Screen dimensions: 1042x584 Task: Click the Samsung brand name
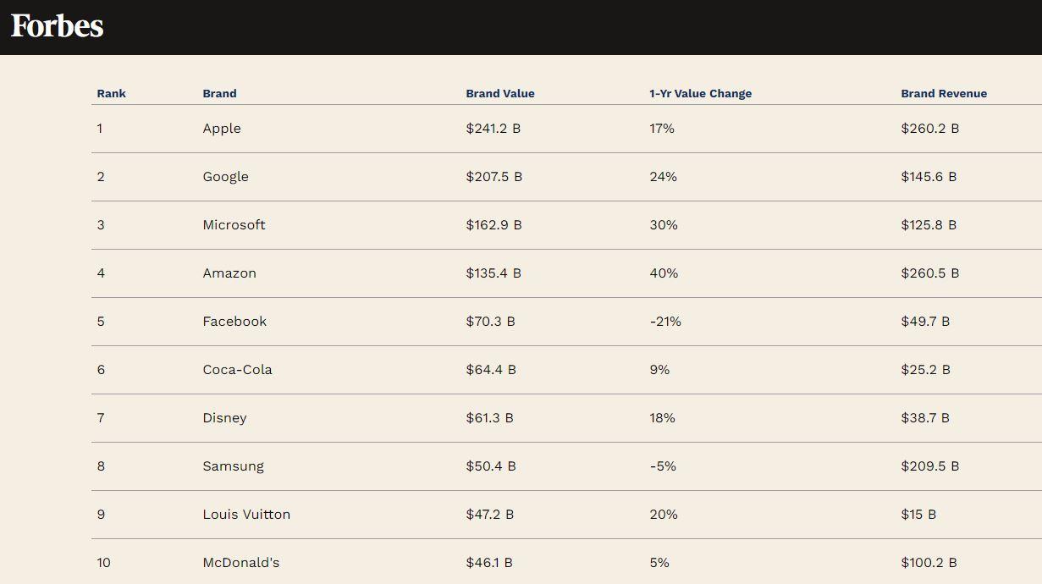tap(233, 466)
